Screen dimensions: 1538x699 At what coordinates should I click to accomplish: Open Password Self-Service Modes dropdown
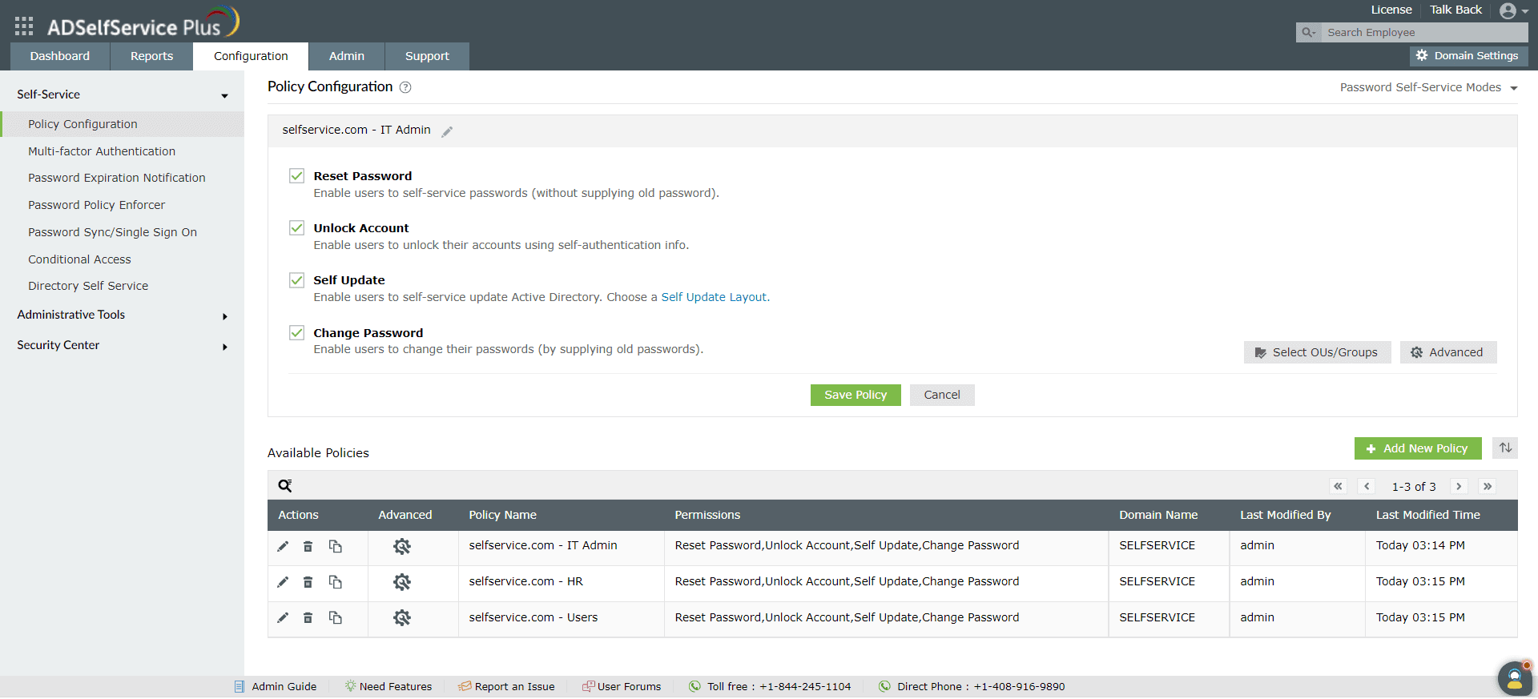tap(1429, 87)
